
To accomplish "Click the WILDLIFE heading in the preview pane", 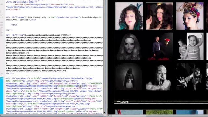I will (x=123, y=102).
